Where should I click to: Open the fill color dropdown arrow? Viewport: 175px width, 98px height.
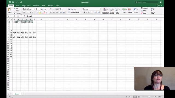42,12
